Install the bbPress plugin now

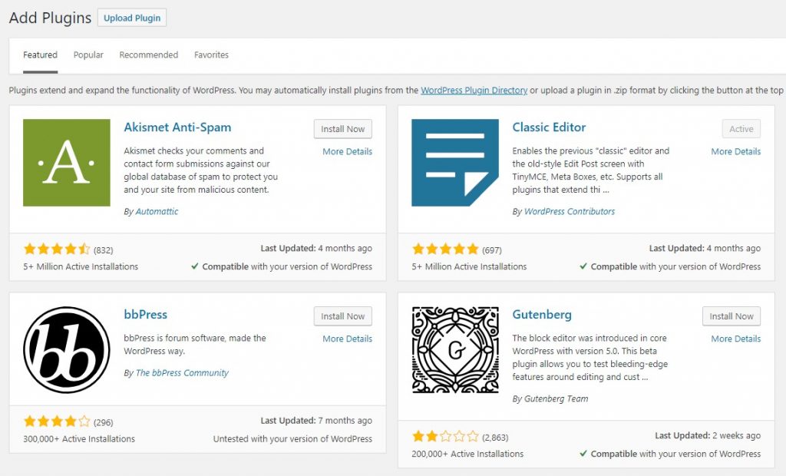point(343,316)
